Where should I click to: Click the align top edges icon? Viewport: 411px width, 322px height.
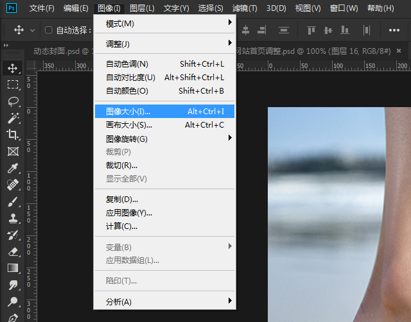[x=311, y=30]
